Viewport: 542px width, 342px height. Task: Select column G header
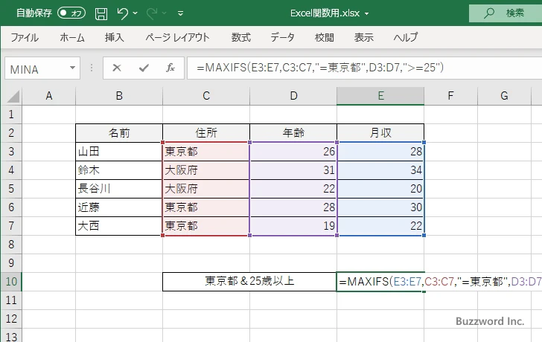(504, 96)
